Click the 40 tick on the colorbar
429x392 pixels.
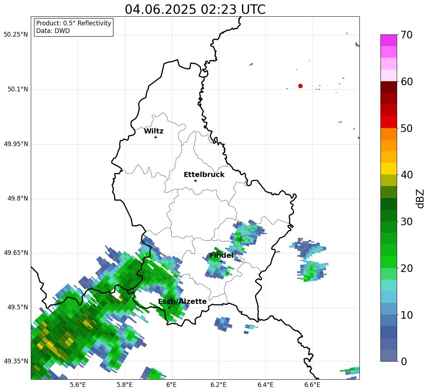tap(407, 175)
